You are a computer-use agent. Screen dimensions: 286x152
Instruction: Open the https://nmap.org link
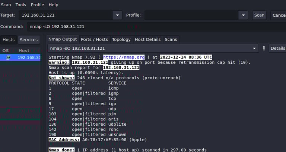[124, 57]
